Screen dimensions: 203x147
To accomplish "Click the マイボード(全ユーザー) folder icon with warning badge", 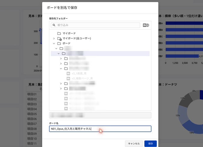I will [59, 39].
